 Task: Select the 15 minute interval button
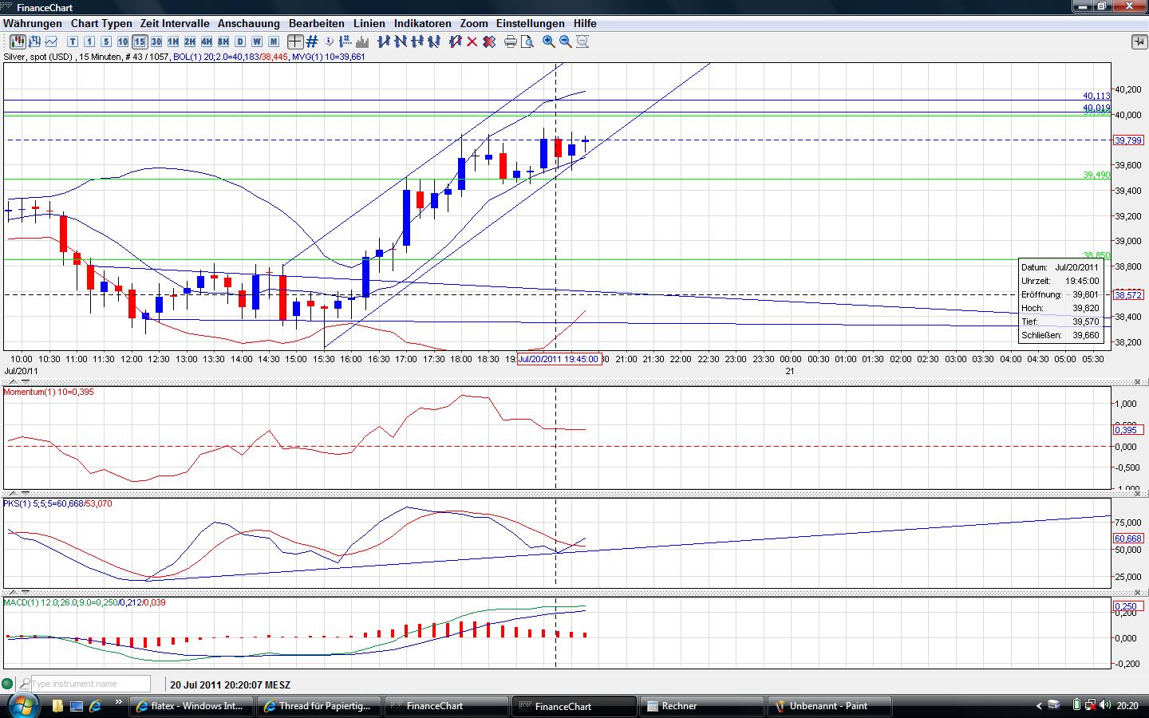pos(140,41)
